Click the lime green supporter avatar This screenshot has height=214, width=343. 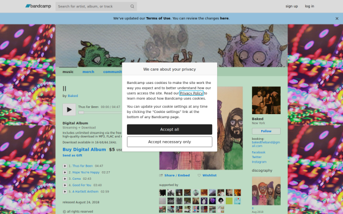tap(229, 201)
